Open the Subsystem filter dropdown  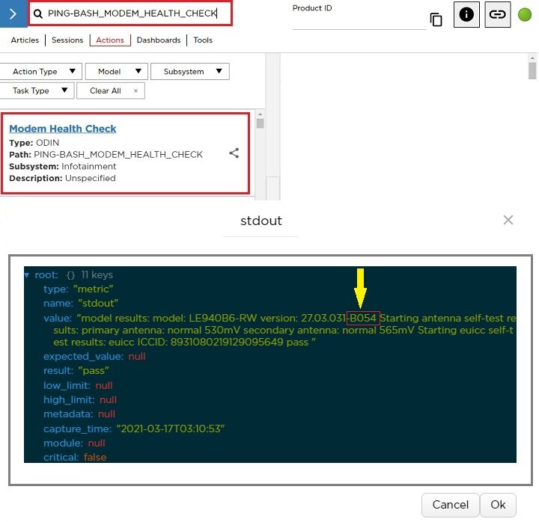pyautogui.click(x=190, y=71)
